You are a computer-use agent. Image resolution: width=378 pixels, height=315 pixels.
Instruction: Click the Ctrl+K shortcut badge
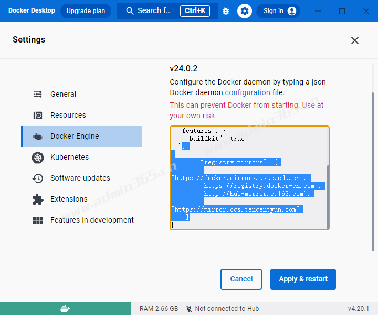click(195, 11)
